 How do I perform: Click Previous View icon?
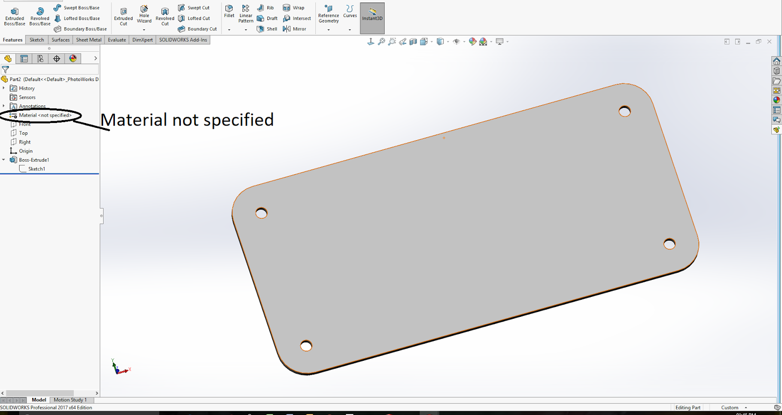click(x=403, y=41)
